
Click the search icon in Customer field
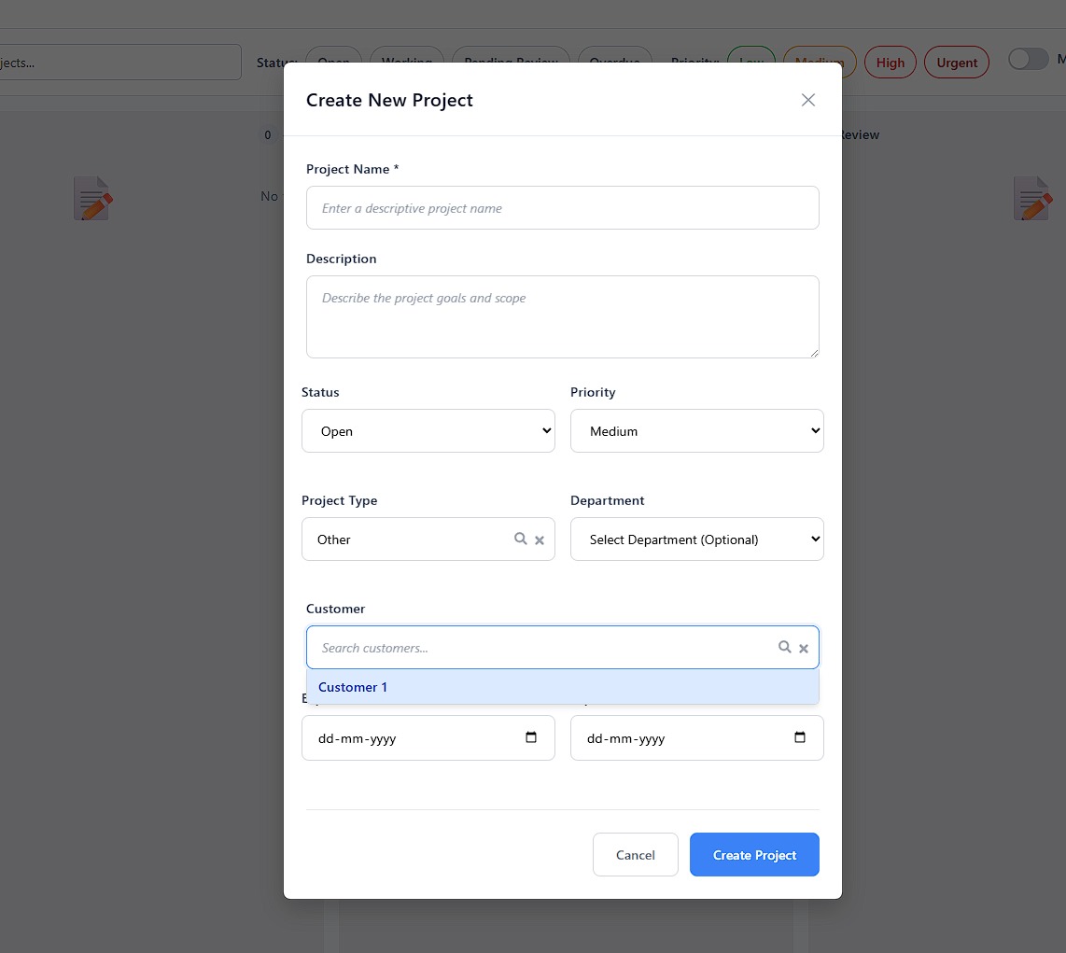coord(784,647)
